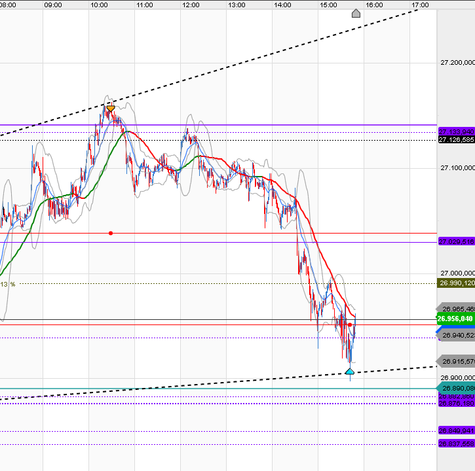
Task: Click the 17:00 time axis label
Action: click(420, 5)
